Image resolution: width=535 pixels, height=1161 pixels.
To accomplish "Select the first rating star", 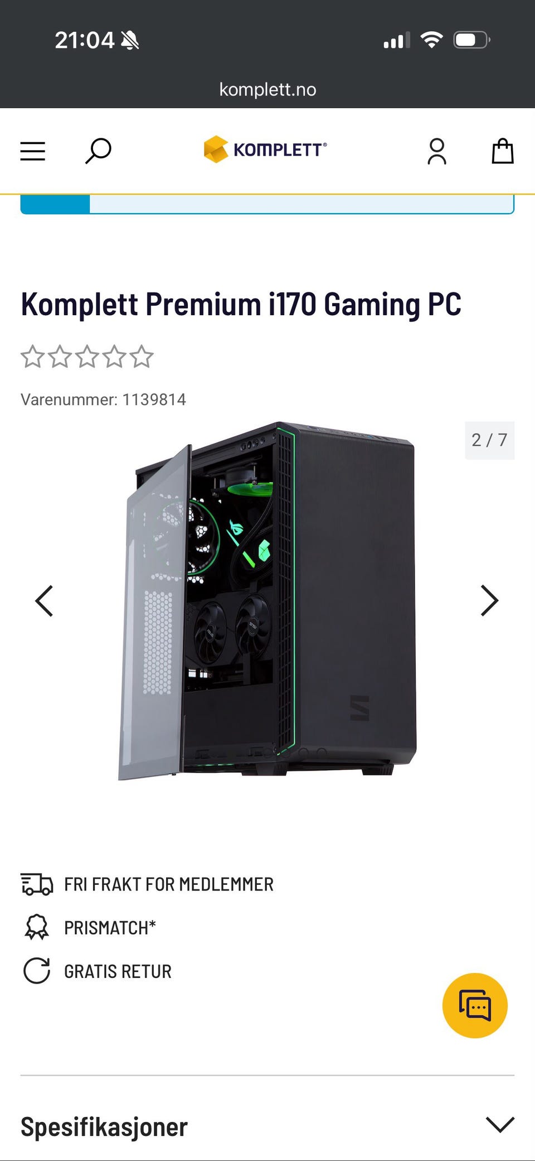I will [x=32, y=357].
